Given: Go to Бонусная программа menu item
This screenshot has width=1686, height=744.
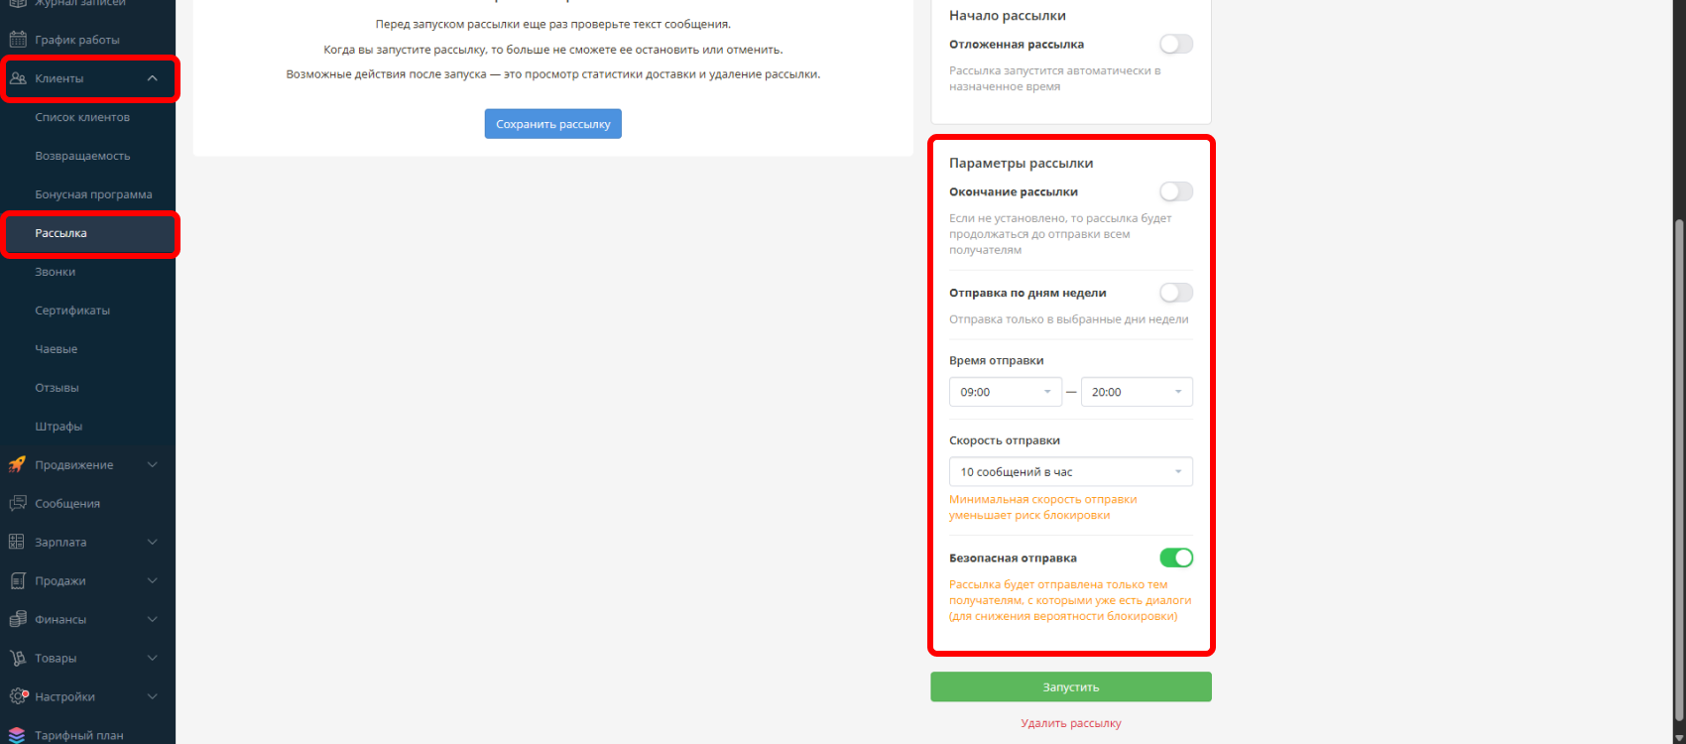Looking at the screenshot, I should coord(93,194).
